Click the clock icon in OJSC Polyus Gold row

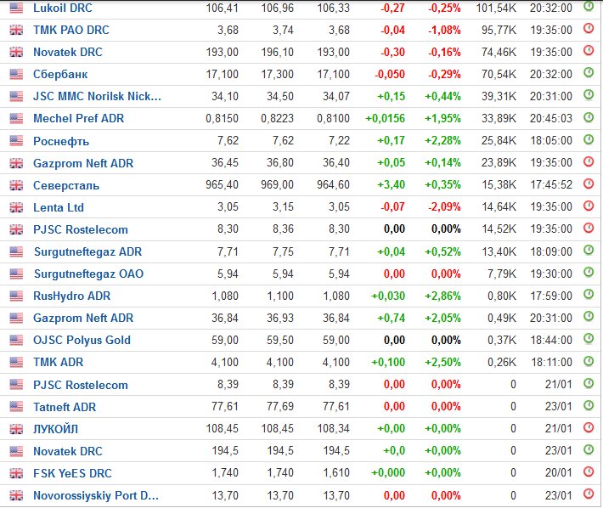coord(589,339)
